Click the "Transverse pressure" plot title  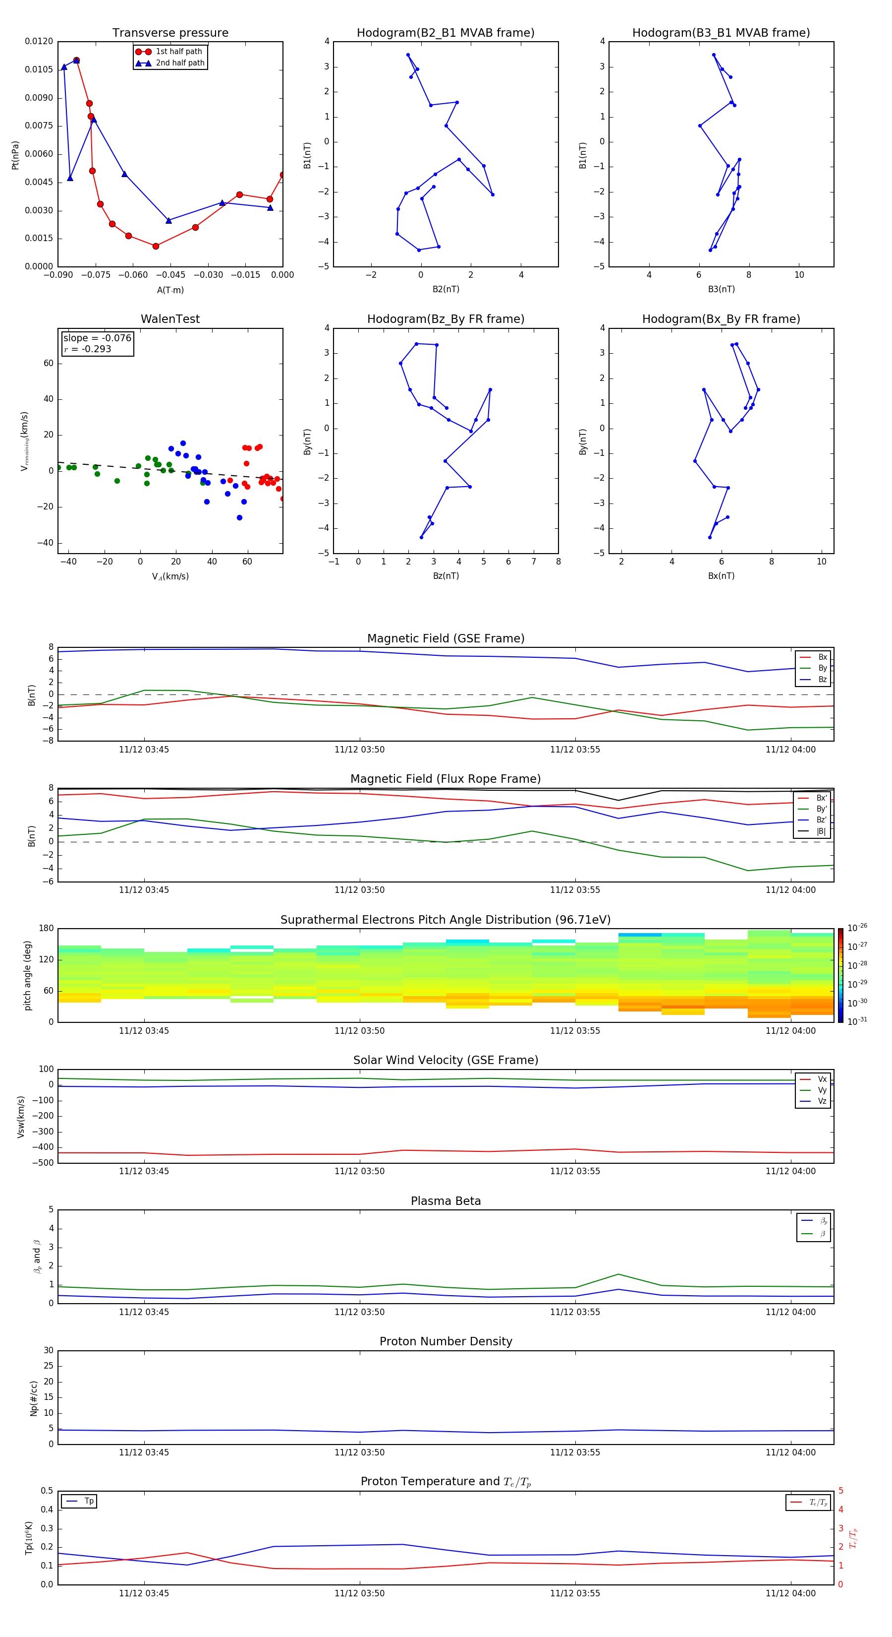point(170,33)
